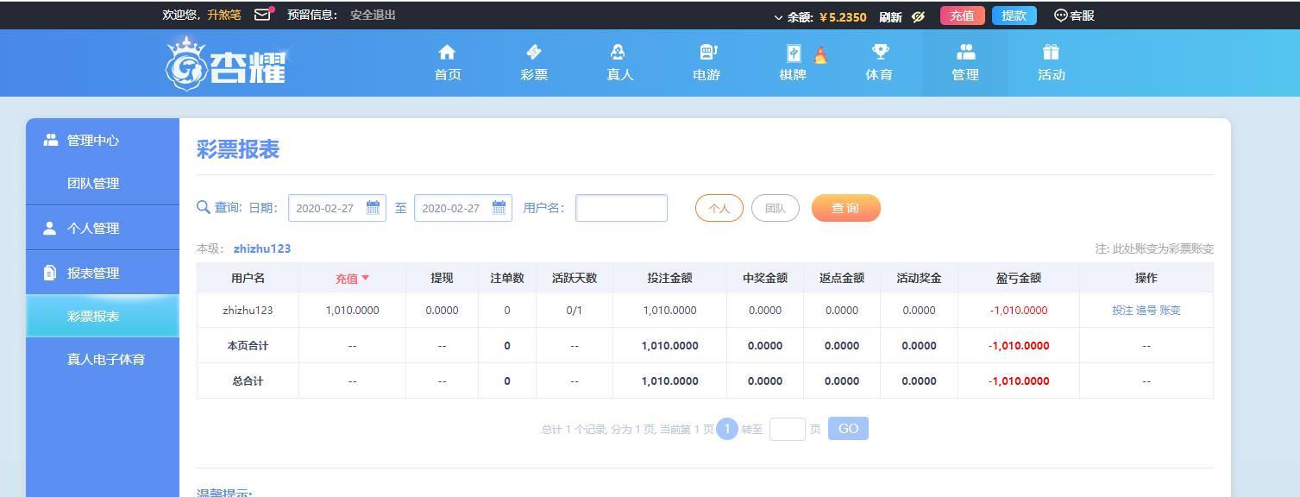1300x497 pixels.
Task: Open the 体育 trophy icon
Action: coord(880,53)
